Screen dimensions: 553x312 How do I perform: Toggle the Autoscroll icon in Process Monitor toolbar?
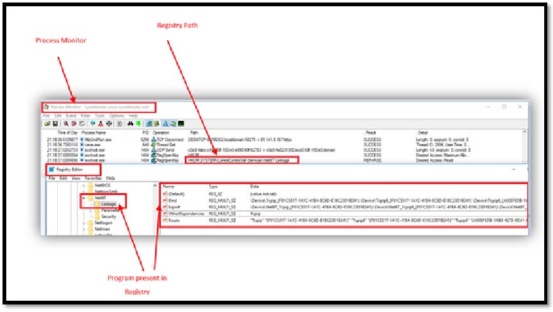pos(74,124)
